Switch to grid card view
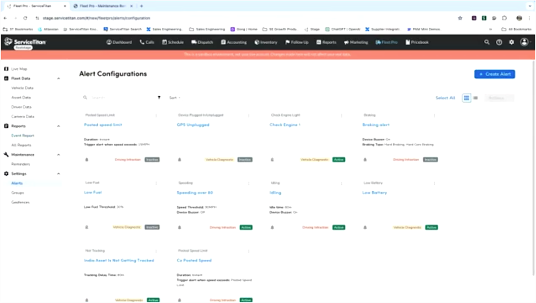 (466, 98)
